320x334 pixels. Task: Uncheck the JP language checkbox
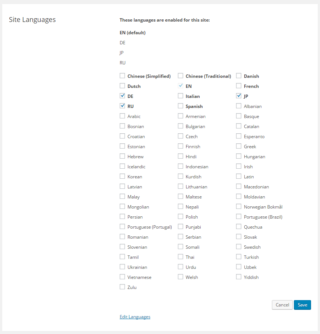[239, 96]
